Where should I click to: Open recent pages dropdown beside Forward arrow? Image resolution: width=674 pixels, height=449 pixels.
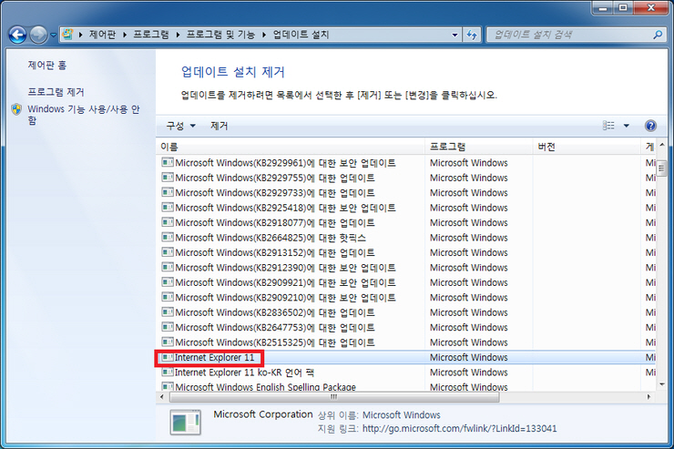(54, 36)
